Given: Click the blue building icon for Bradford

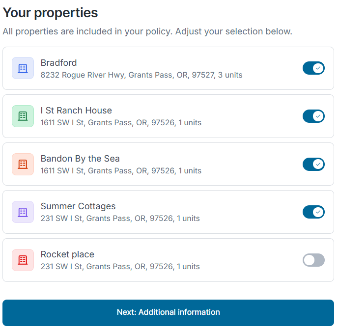Looking at the screenshot, I should click(x=23, y=68).
